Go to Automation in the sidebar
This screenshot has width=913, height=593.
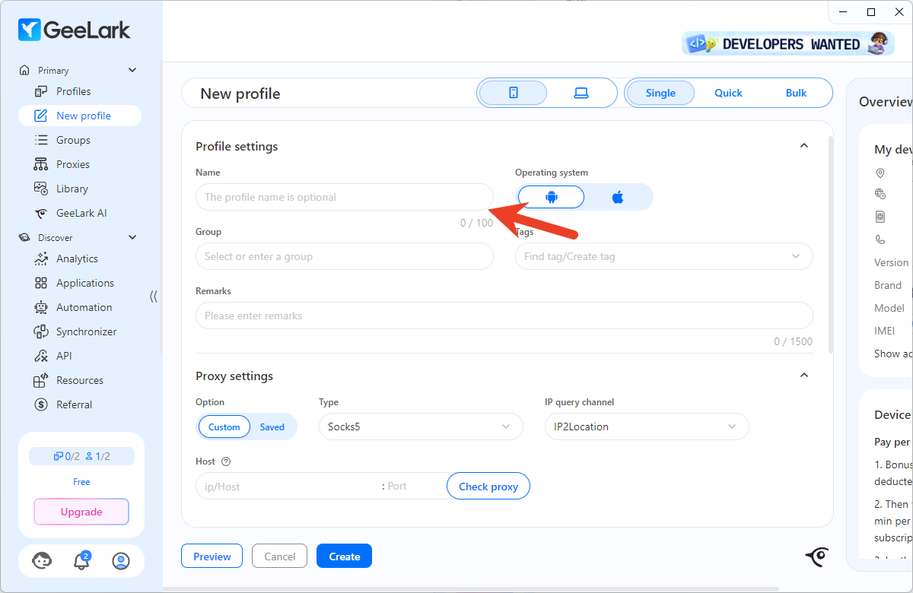84,307
